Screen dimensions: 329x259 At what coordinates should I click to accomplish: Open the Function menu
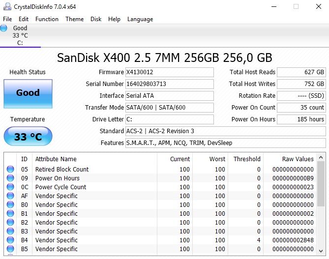tap(47, 19)
